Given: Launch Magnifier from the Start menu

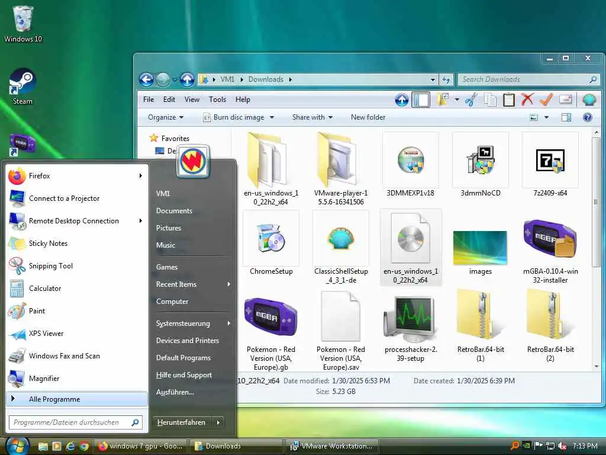Looking at the screenshot, I should [x=78, y=379].
